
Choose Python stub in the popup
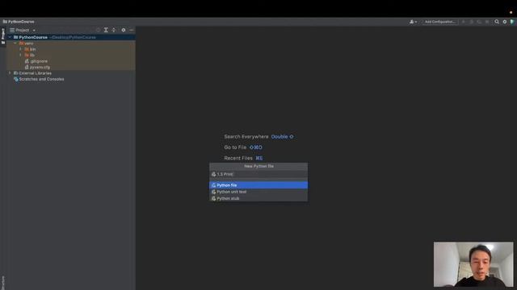point(258,198)
